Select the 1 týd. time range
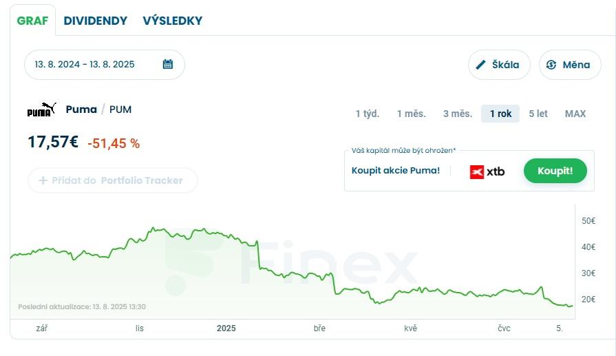 (368, 114)
